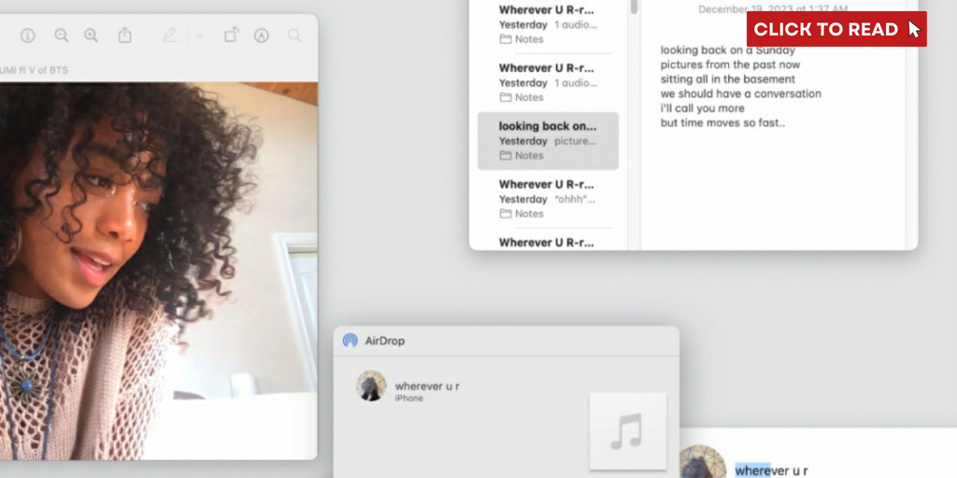Click the Notes list scrollbar
Viewport: 957px width, 478px height.
[x=635, y=7]
